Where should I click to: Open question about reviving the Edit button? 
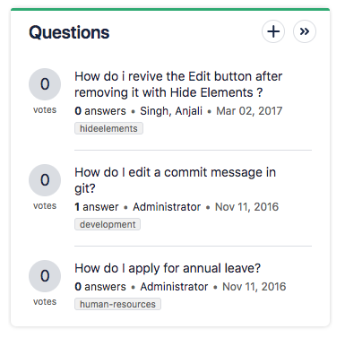[178, 84]
